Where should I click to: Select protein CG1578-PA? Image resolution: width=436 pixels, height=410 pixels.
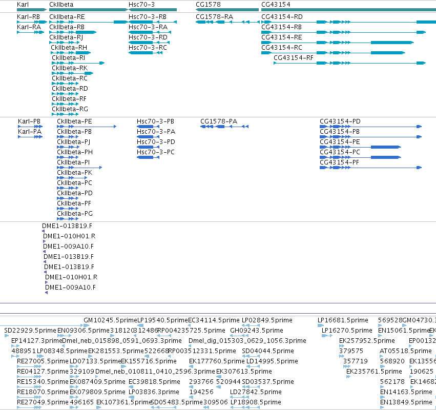tap(224, 127)
